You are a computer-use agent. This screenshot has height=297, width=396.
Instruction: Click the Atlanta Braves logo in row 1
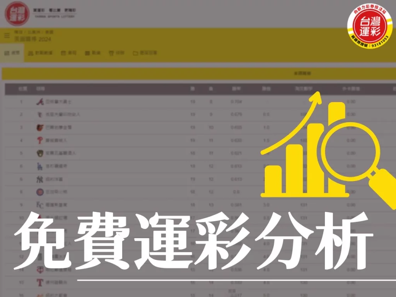tap(40, 102)
